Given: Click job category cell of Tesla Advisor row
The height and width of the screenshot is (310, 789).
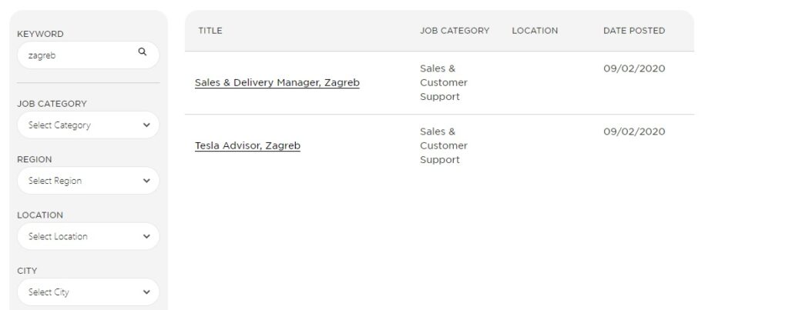Looking at the screenshot, I should tap(443, 145).
